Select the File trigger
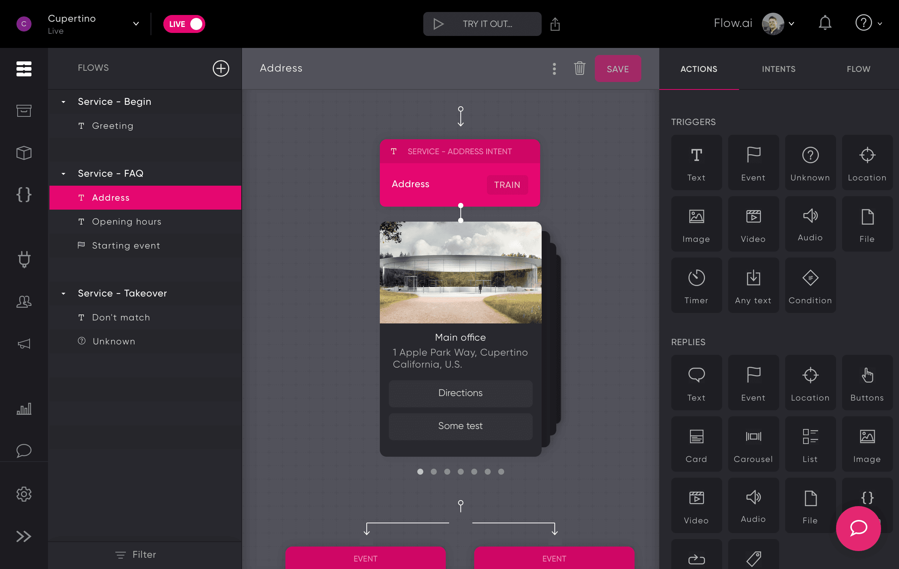The image size is (899, 569). (868, 224)
